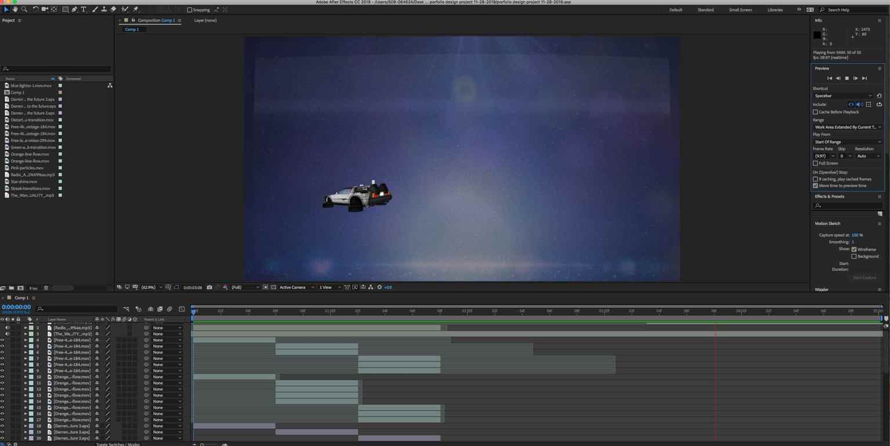
Task: Select the Zoom magnifier tool
Action: click(x=24, y=9)
